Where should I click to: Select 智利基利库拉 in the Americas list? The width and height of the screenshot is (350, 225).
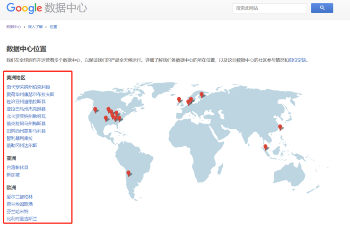pyautogui.click(x=19, y=138)
